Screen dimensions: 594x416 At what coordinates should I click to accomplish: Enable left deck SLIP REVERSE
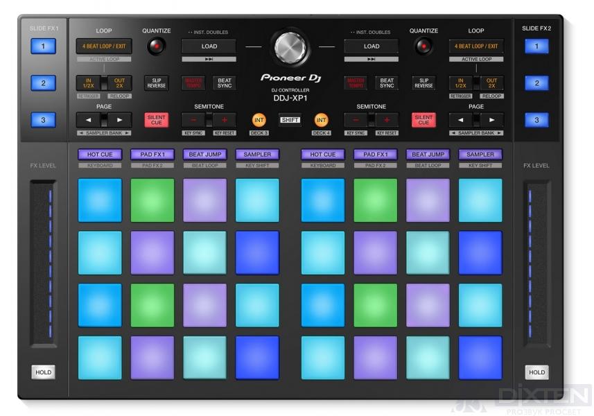pyautogui.click(x=157, y=83)
